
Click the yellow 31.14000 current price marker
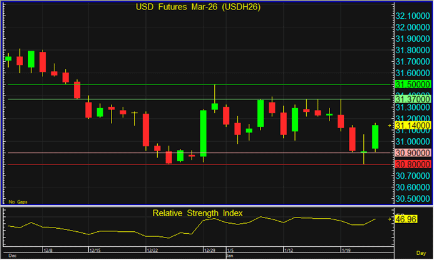pyautogui.click(x=411, y=126)
